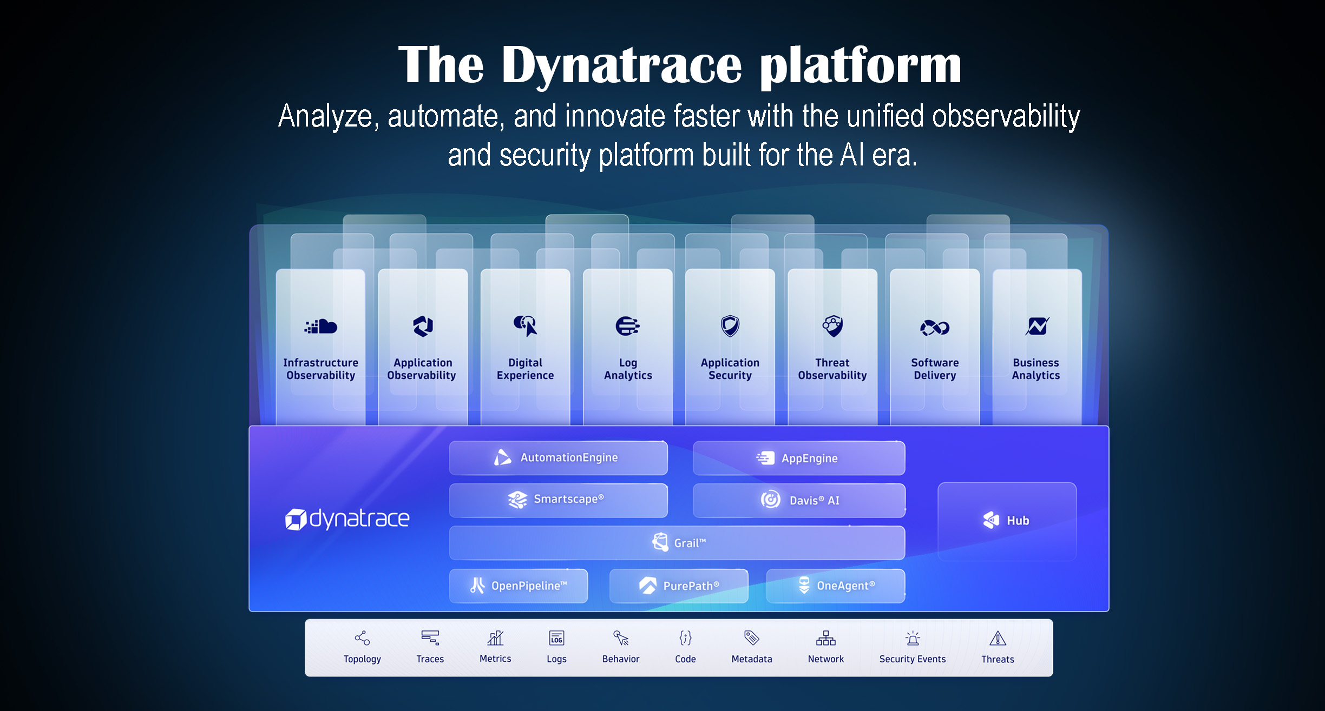Click the Code text label

coord(685,659)
